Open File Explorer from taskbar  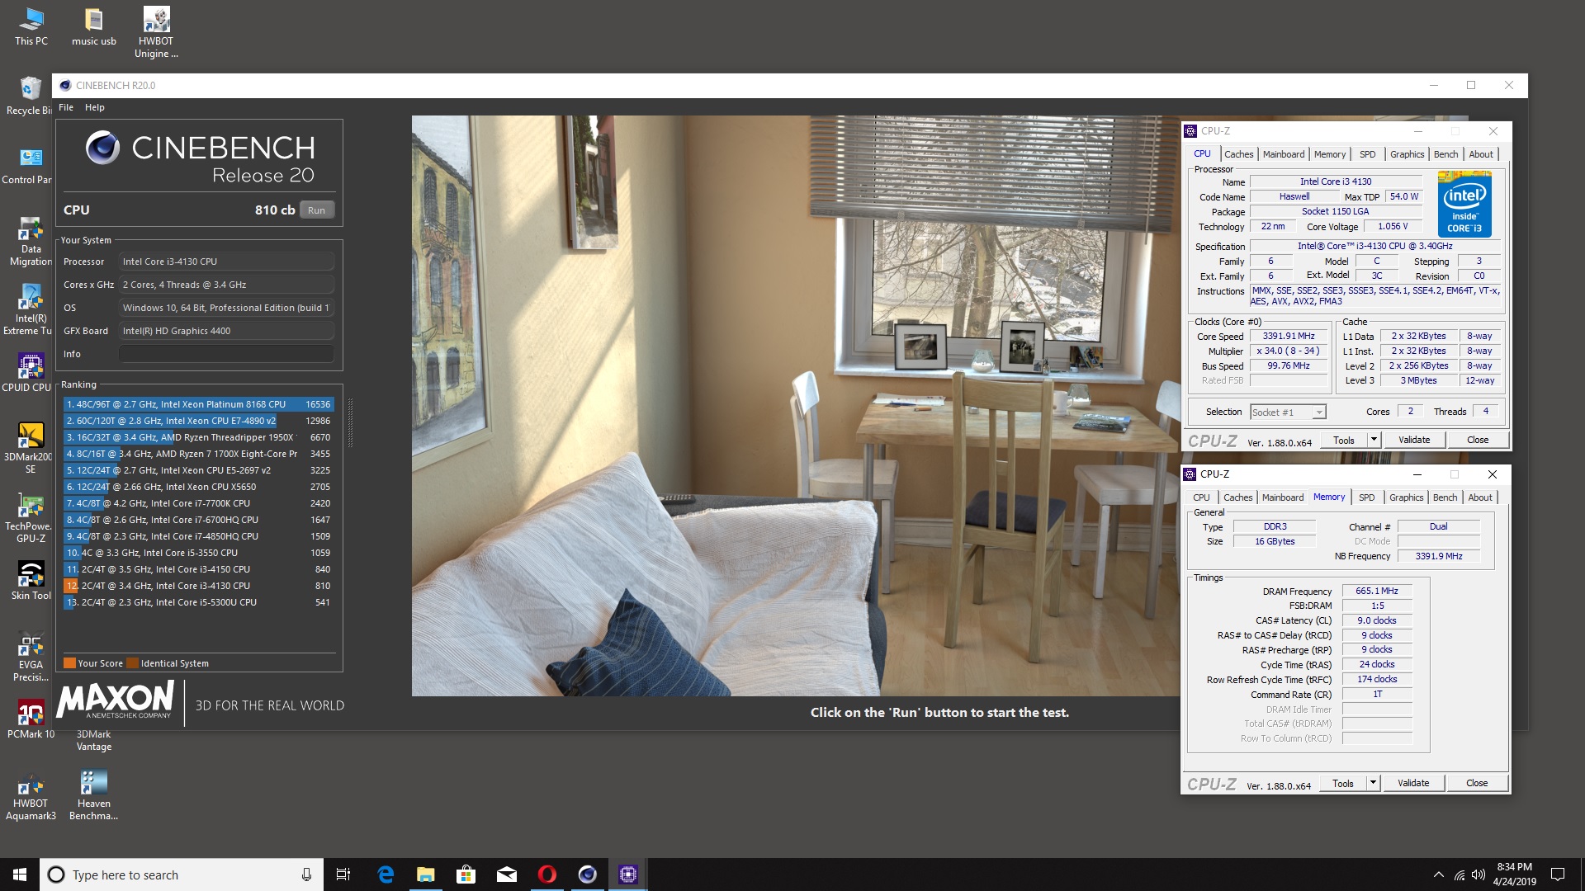click(426, 874)
